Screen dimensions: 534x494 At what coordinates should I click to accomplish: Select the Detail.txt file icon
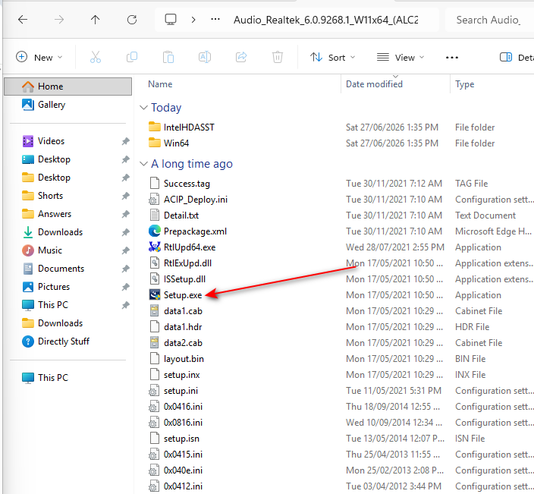(x=154, y=216)
